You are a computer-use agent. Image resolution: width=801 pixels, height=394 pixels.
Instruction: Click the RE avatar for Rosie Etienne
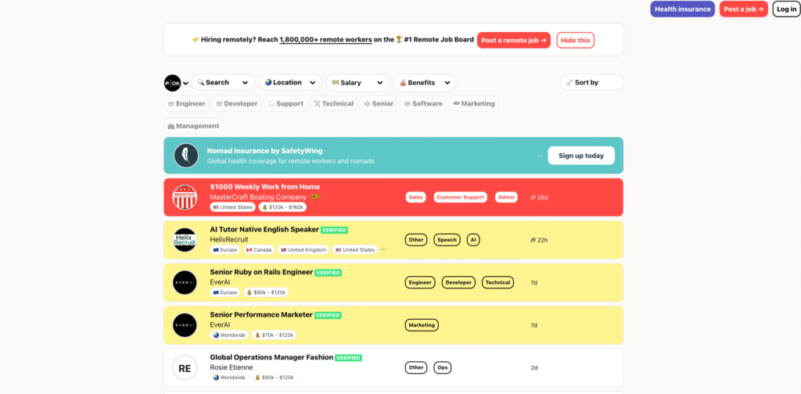coord(185,368)
